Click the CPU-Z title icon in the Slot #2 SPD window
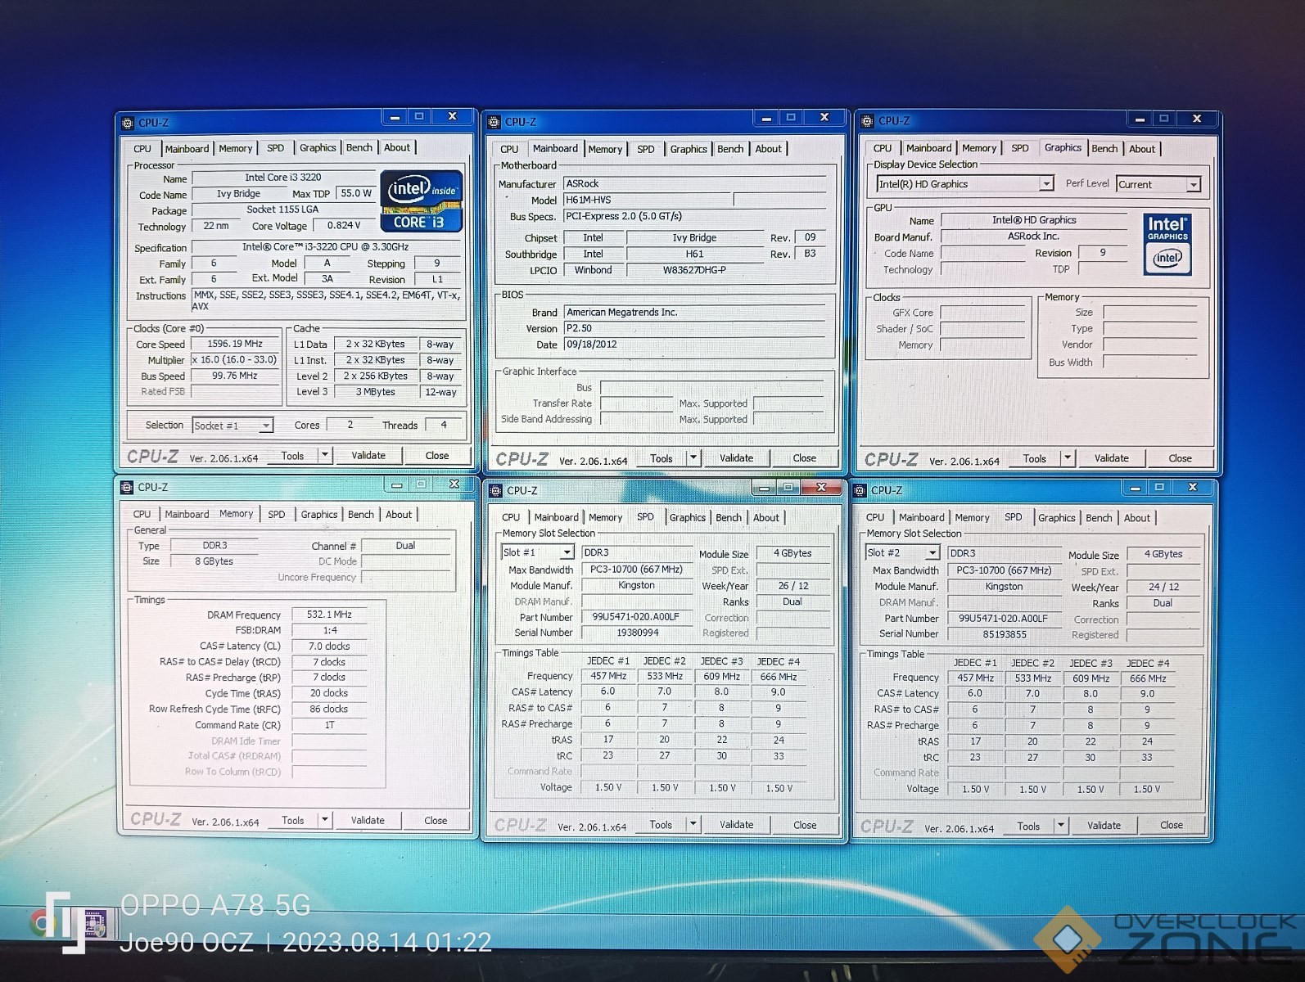The height and width of the screenshot is (982, 1305). click(x=860, y=490)
